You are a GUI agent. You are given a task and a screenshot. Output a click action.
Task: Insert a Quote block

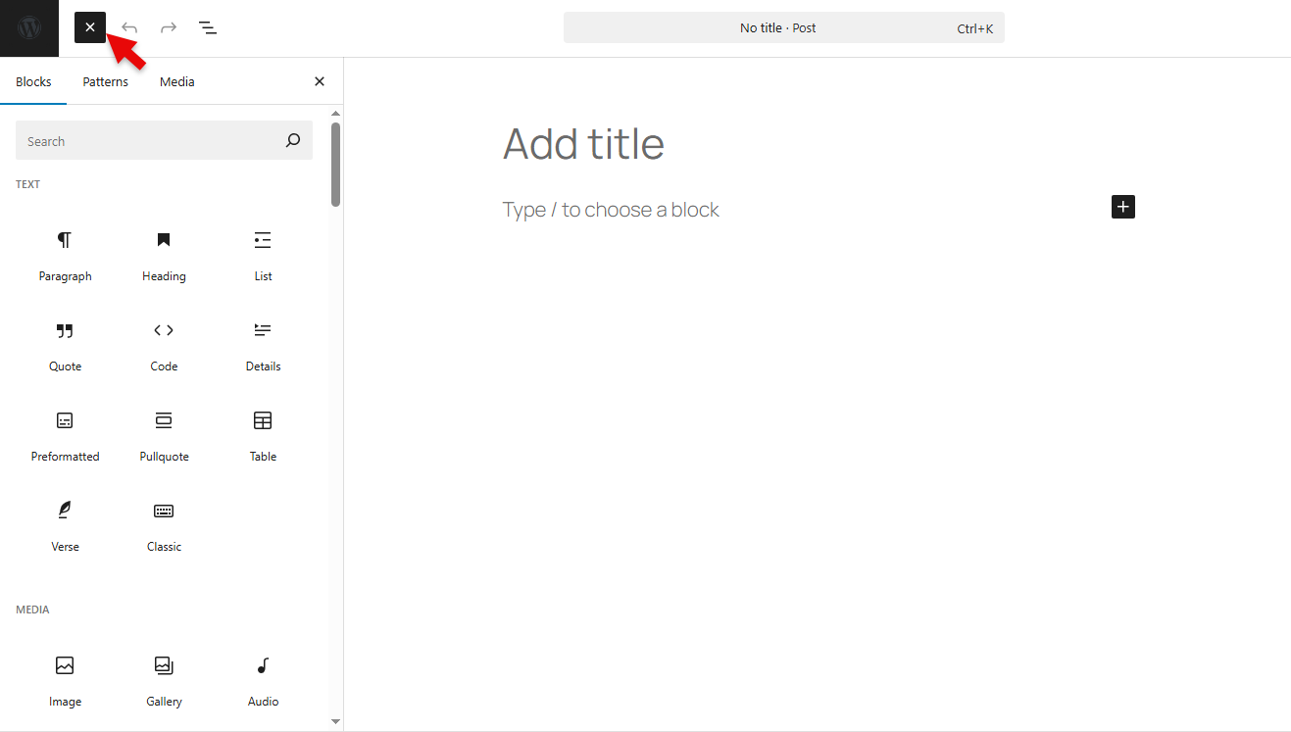[65, 347]
